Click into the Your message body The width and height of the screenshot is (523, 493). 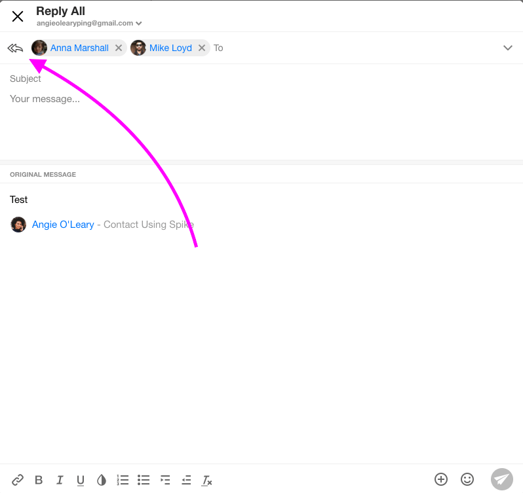(261, 123)
